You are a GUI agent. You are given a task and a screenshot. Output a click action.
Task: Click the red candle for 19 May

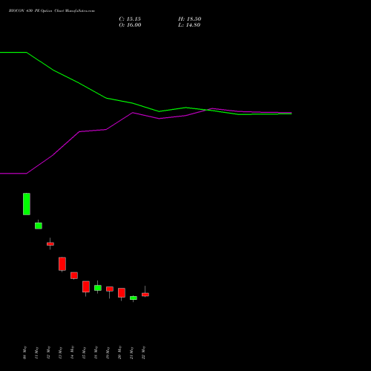pos(110,289)
